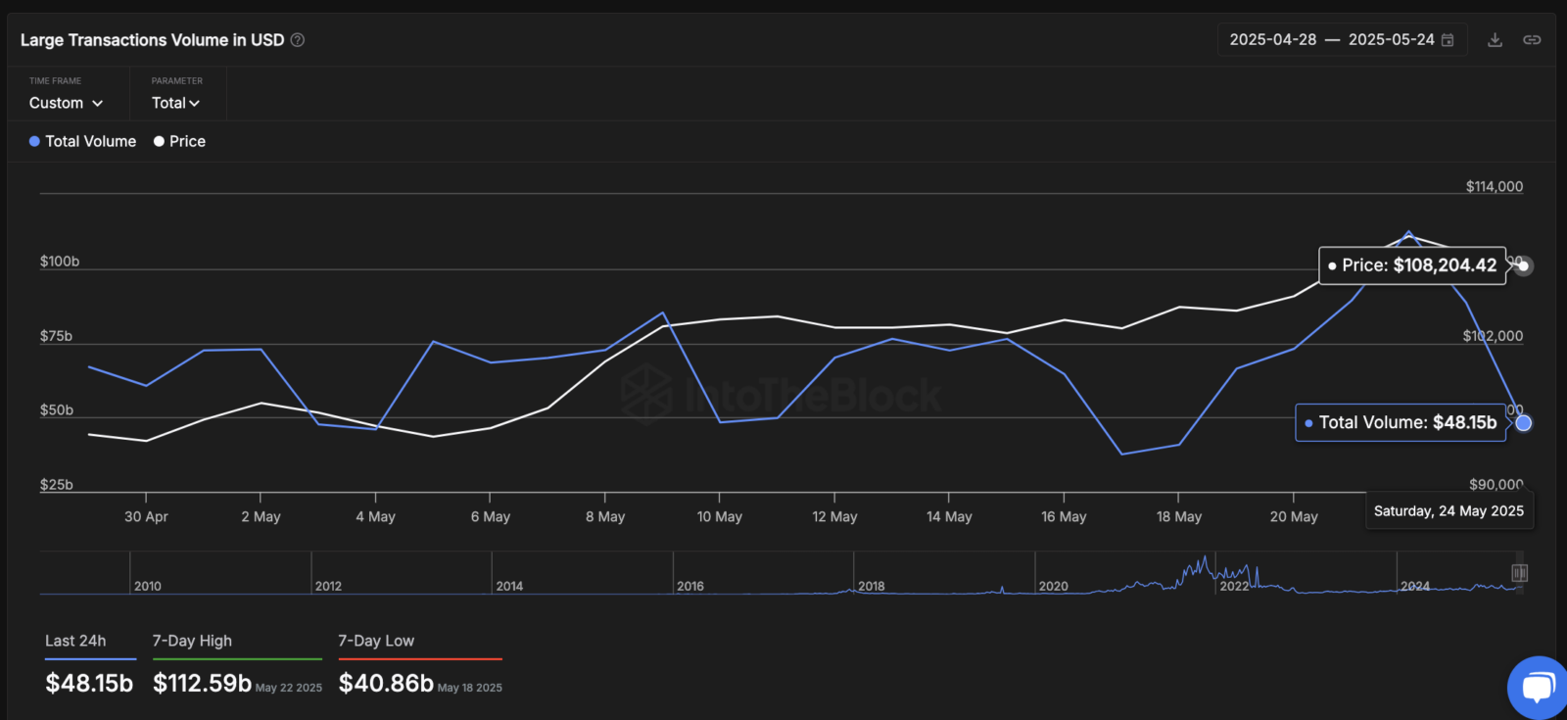Click the May 18 2025 date under 7-Day Low
The height and width of the screenshot is (720, 1567).
click(470, 688)
